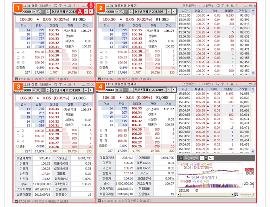Screen dimensions: 270x207
Task: Click the monitor icon in top-right window toolbar
Action: tap(218, 6)
